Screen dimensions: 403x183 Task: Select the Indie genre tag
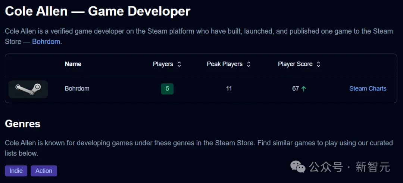tap(16, 171)
